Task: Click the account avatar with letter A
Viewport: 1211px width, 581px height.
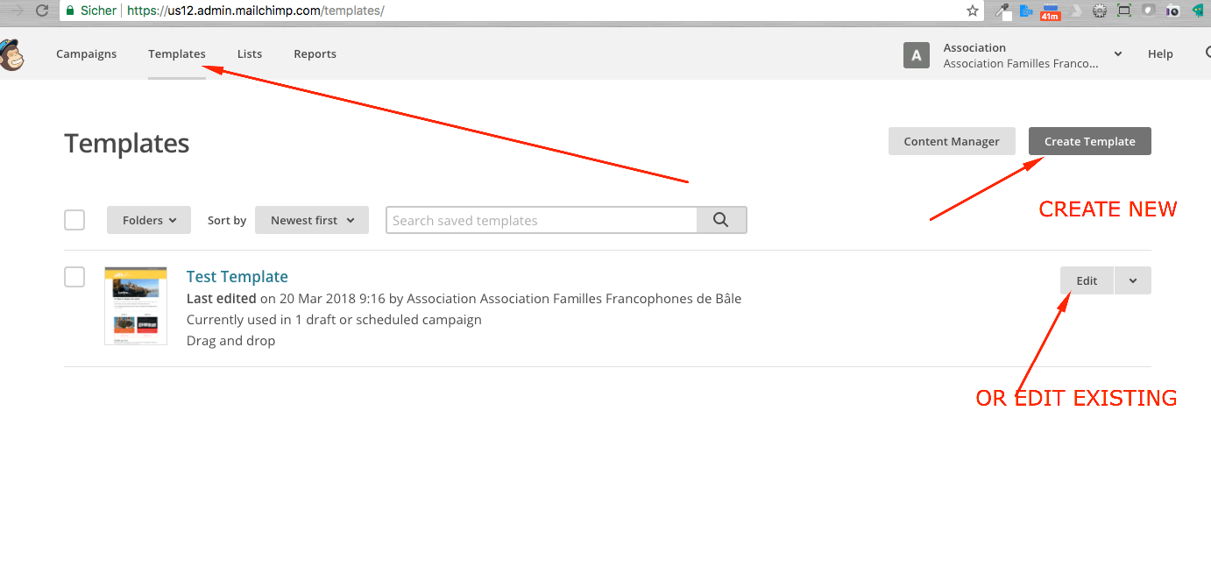Action: pos(917,55)
